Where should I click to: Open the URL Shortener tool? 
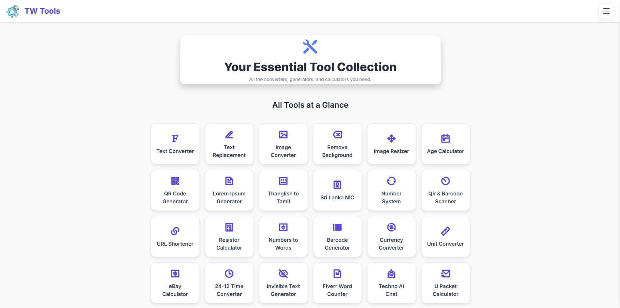coord(175,237)
